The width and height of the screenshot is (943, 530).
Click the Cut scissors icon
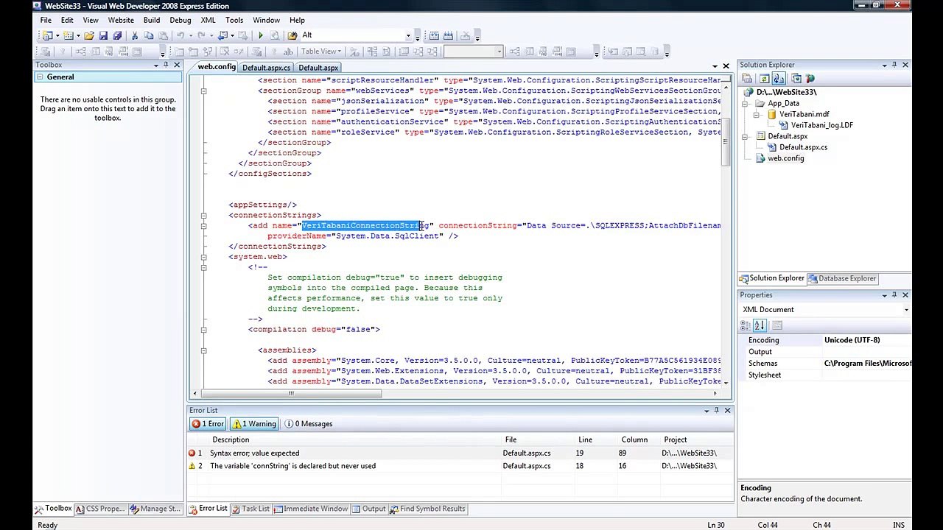tap(134, 35)
